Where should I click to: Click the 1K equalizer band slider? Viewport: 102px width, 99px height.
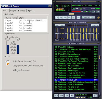(x=80, y=33)
